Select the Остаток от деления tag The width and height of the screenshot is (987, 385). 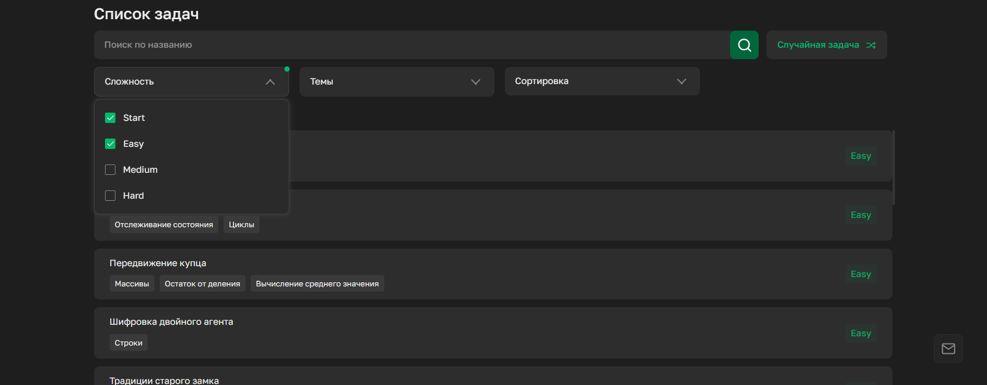pyautogui.click(x=202, y=284)
